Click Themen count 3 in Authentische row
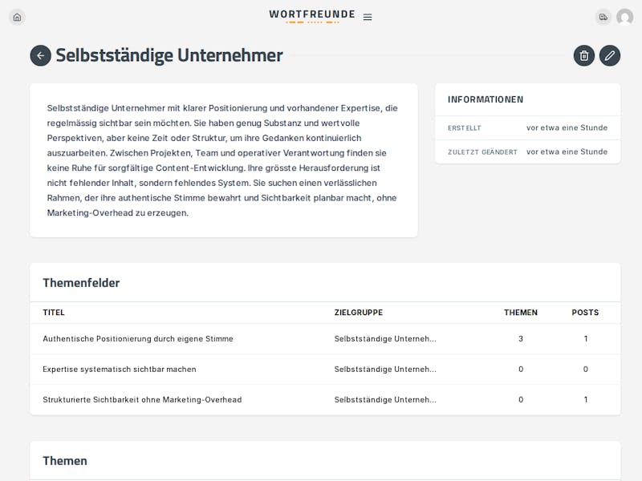Image resolution: width=642 pixels, height=481 pixels. tap(520, 338)
